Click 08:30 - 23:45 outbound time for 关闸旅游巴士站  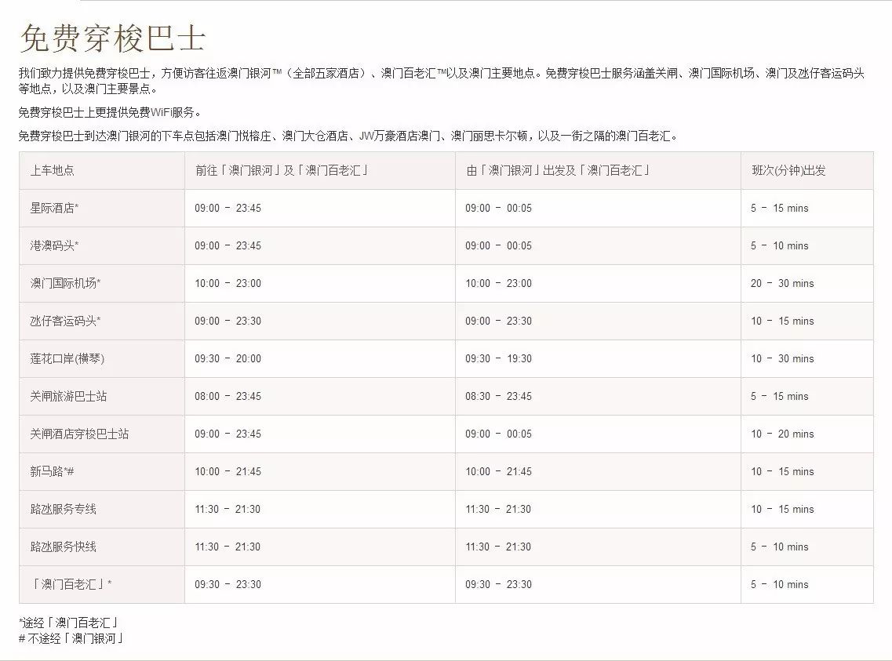click(x=498, y=396)
